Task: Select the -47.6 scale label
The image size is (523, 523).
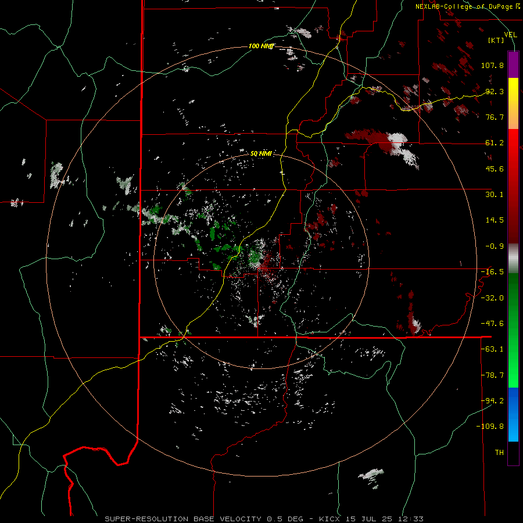Action: coord(492,324)
